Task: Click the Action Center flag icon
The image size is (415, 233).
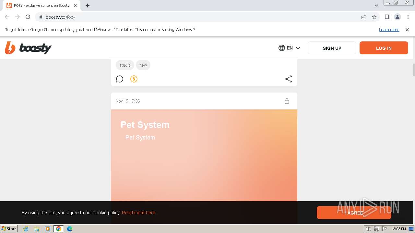Action: click(384, 229)
